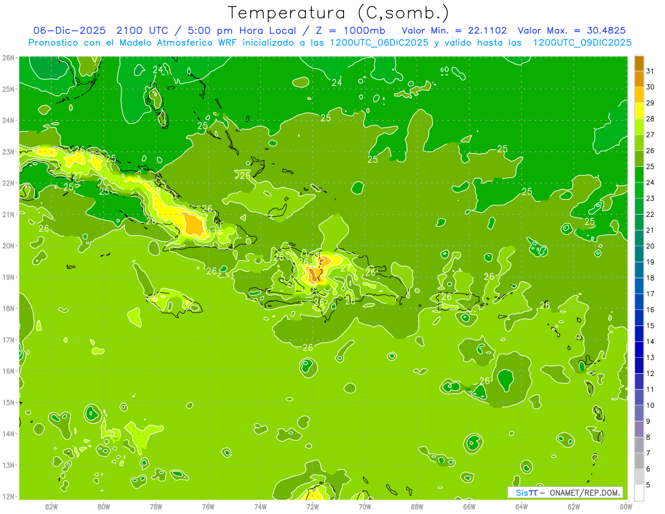This screenshot has height=514, width=665.
Task: Click the colorbar scale value '10'
Action: (x=651, y=405)
